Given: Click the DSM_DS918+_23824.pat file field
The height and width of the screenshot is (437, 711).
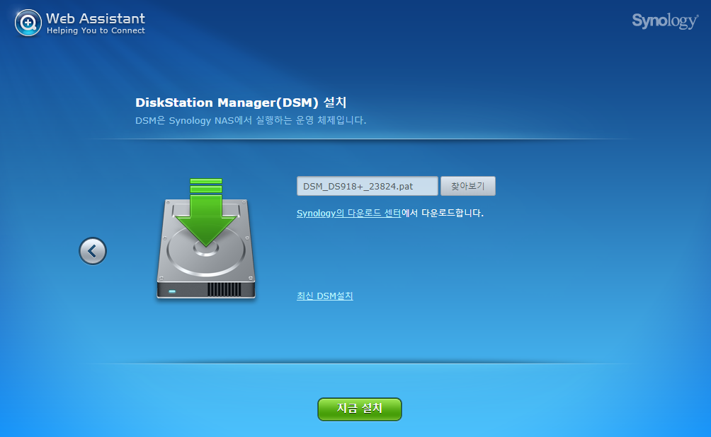Looking at the screenshot, I should pyautogui.click(x=368, y=186).
